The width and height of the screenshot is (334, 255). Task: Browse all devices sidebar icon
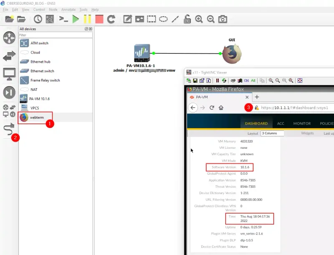[x=9, y=111]
